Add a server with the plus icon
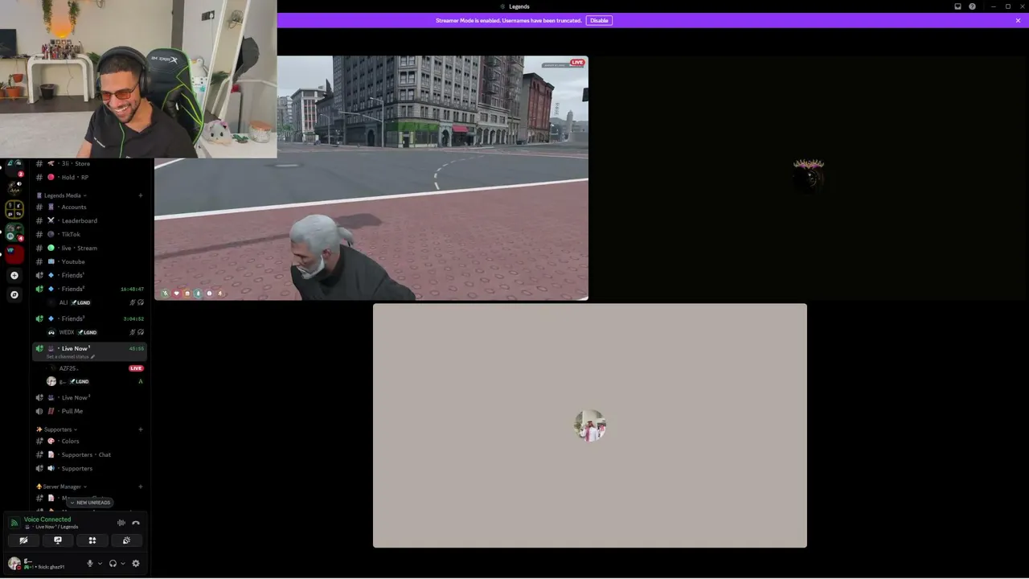Image resolution: width=1029 pixels, height=579 pixels. (x=14, y=275)
